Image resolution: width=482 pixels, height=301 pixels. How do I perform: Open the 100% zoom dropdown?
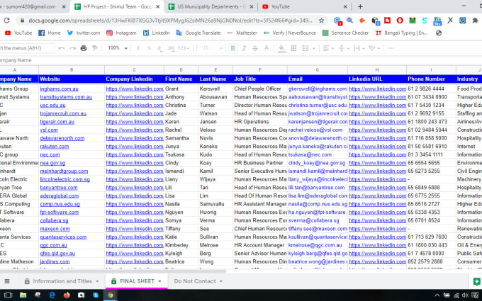tap(117, 48)
